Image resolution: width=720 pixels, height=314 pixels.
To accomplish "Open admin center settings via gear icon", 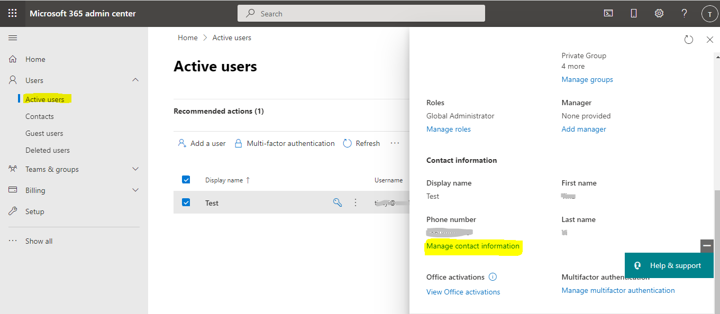I will click(x=659, y=13).
